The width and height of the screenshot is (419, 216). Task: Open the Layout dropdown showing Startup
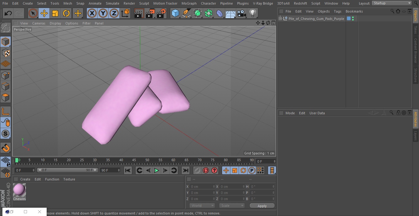pyautogui.click(x=392, y=3)
